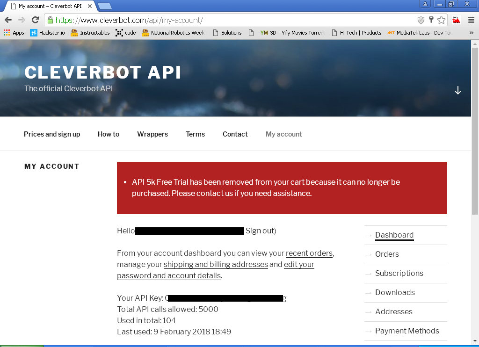Open the How to page
The width and height of the screenshot is (479, 347).
109,134
